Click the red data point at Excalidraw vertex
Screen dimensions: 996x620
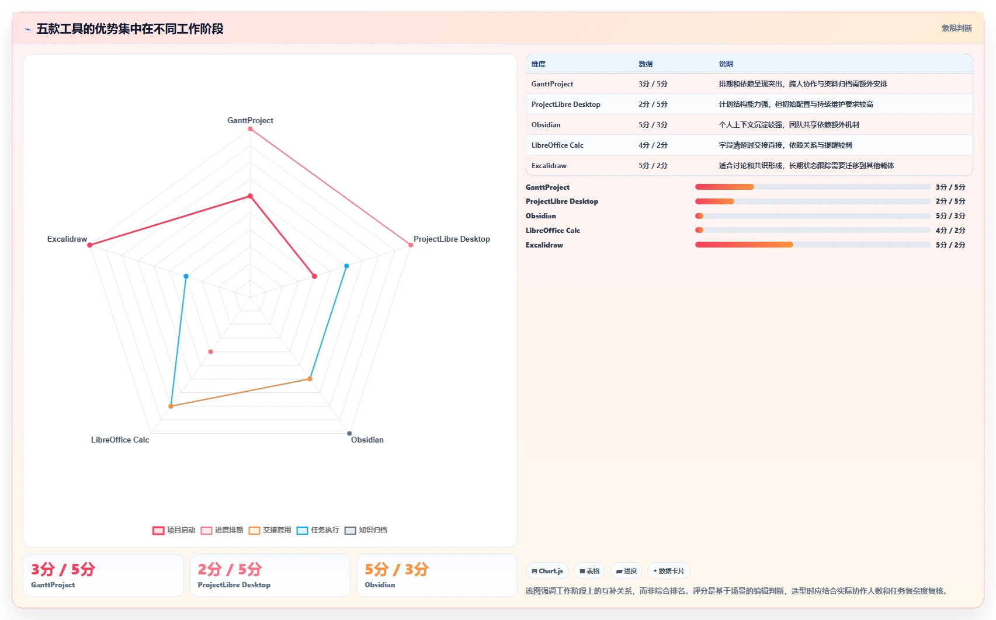(x=89, y=245)
